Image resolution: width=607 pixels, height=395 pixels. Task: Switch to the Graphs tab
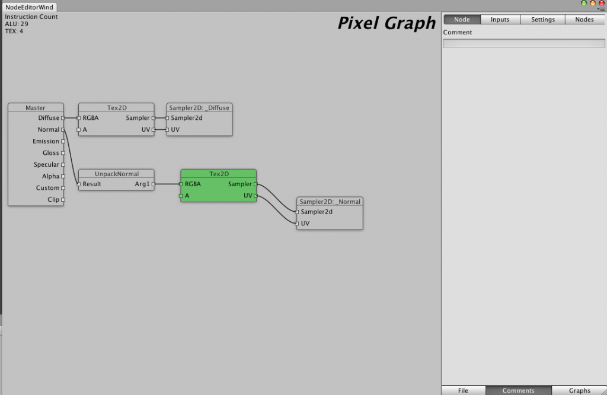point(579,390)
